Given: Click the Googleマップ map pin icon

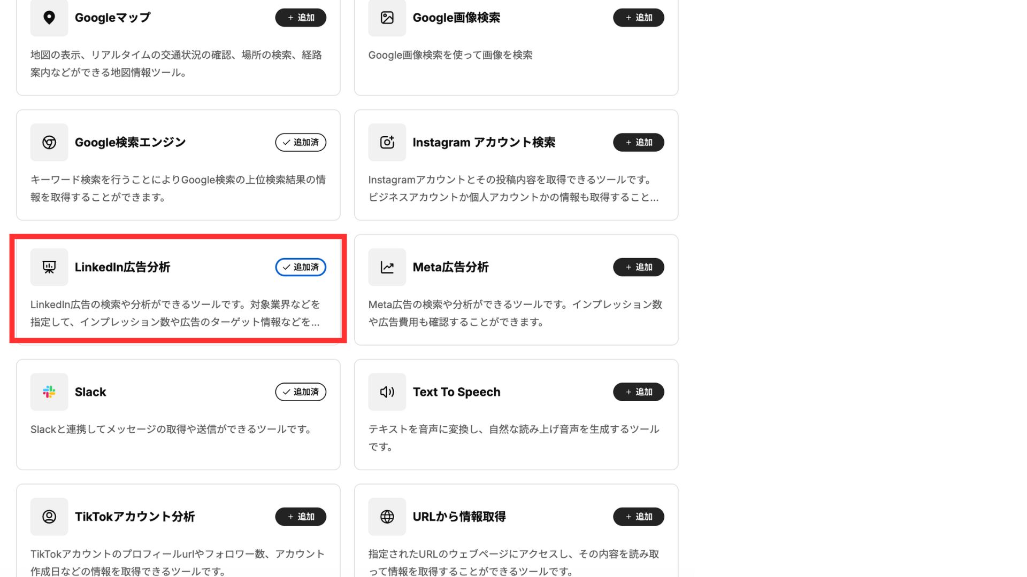Looking at the screenshot, I should pos(49,18).
